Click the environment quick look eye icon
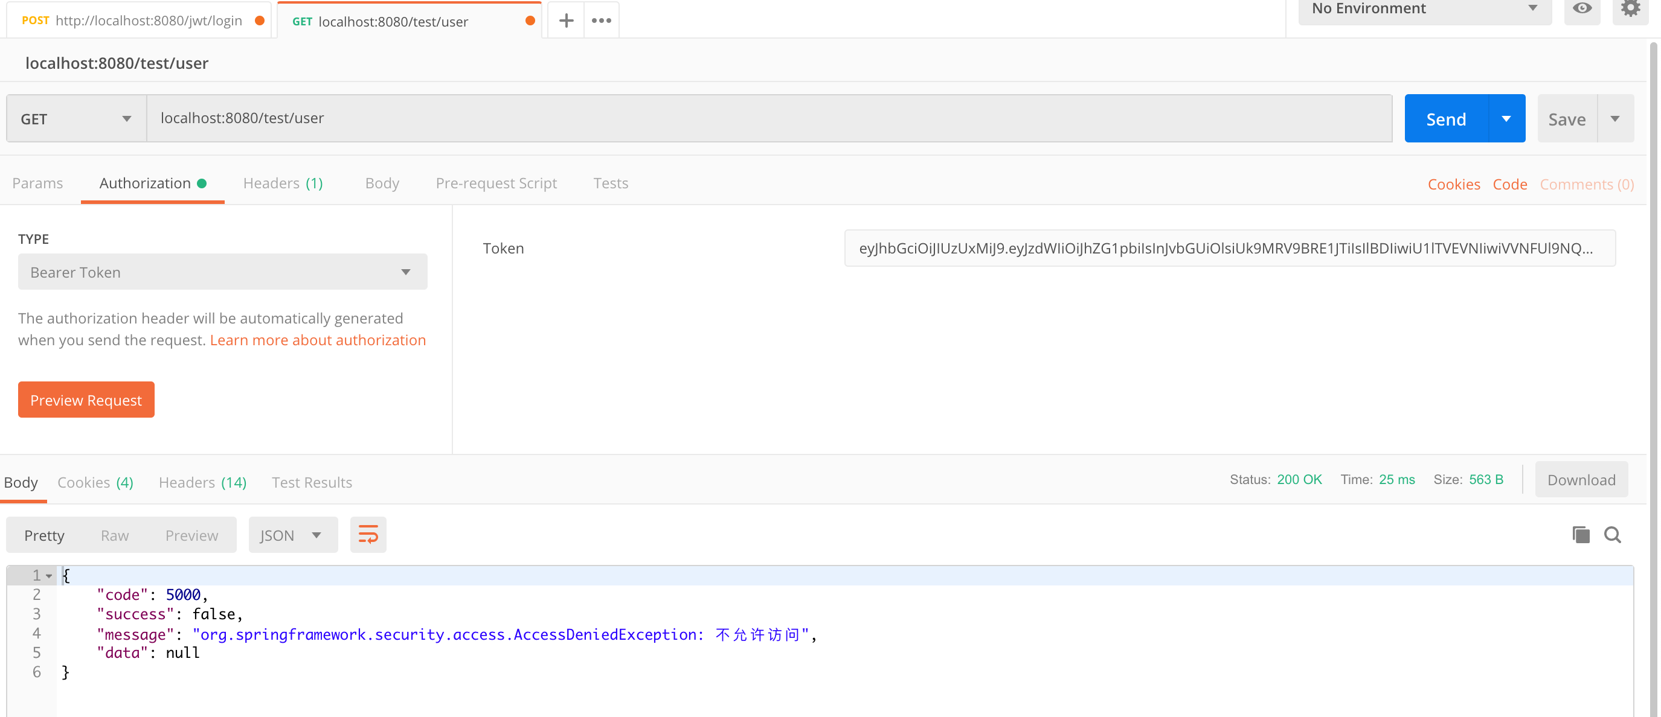Screen dimensions: 1661x717 pos(1582,8)
